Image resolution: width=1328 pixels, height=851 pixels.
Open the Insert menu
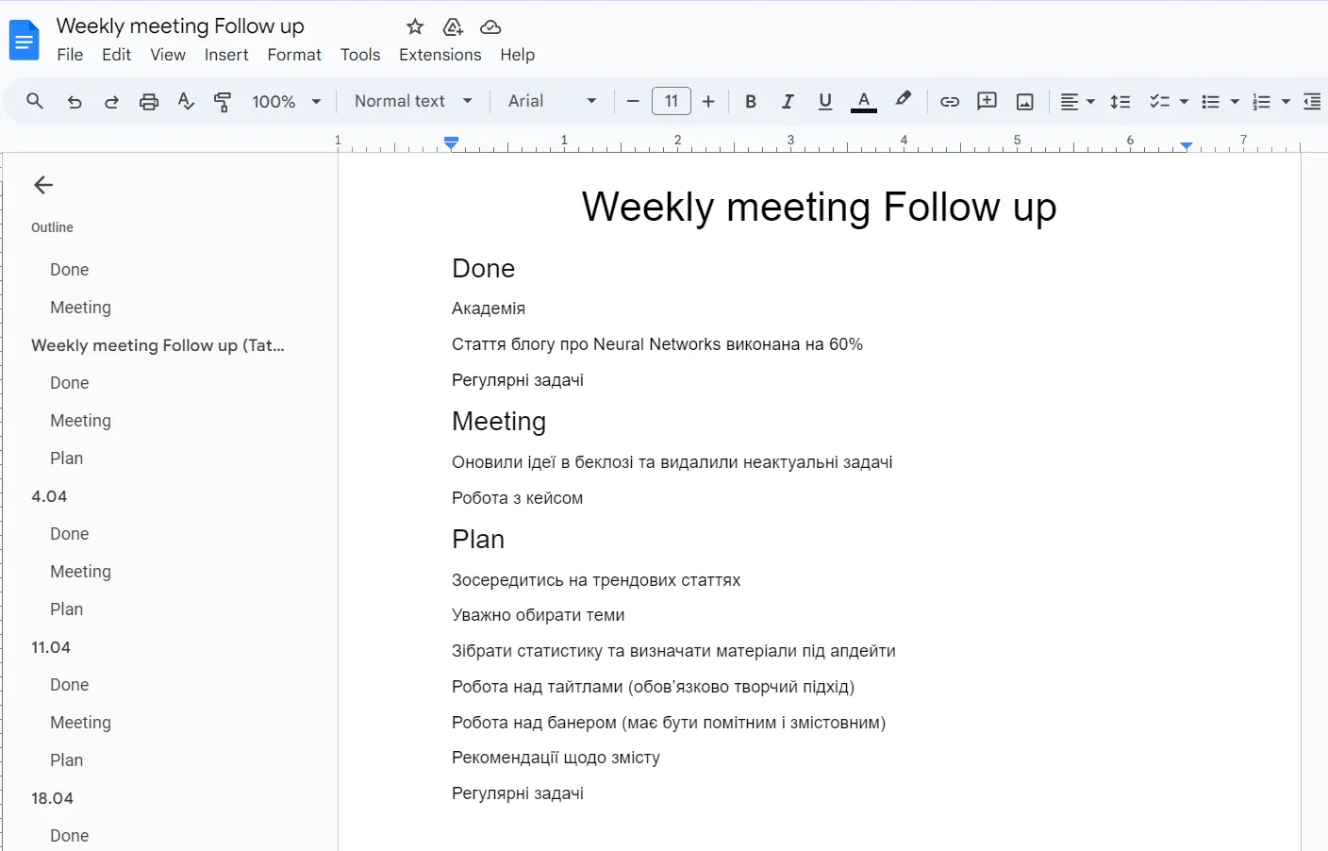pos(226,55)
